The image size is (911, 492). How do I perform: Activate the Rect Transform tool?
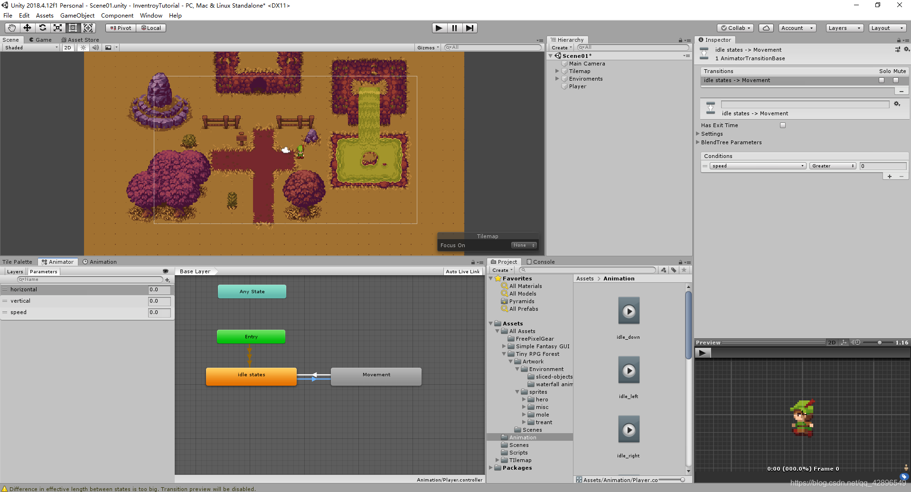(73, 28)
